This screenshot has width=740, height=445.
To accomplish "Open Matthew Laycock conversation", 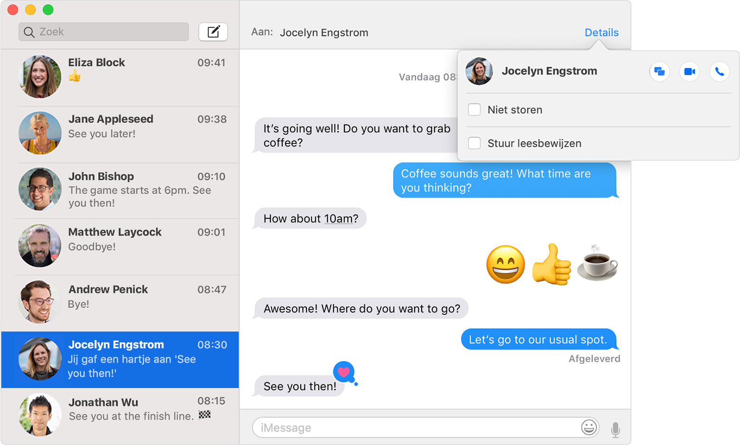I will click(120, 247).
